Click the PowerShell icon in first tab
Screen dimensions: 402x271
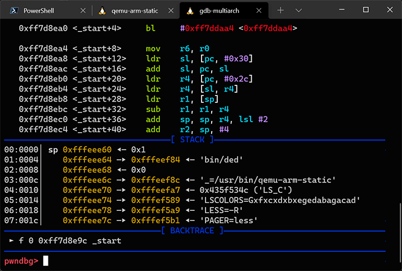click(x=14, y=10)
